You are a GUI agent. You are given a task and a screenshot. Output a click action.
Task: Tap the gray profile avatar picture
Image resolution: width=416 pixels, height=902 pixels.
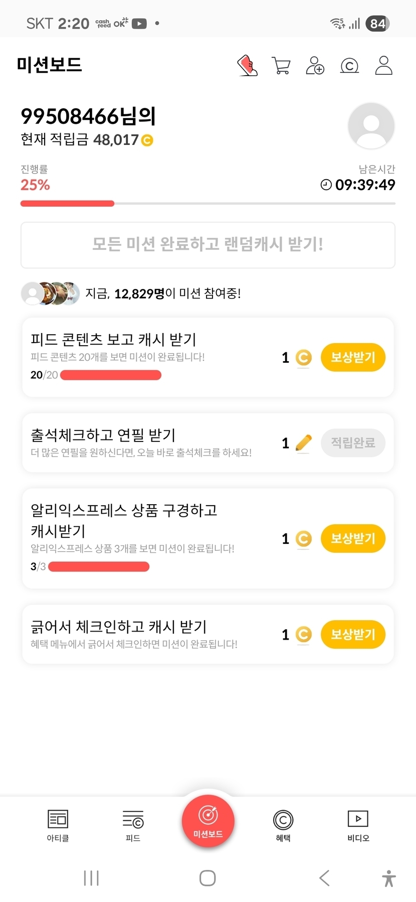[371, 126]
